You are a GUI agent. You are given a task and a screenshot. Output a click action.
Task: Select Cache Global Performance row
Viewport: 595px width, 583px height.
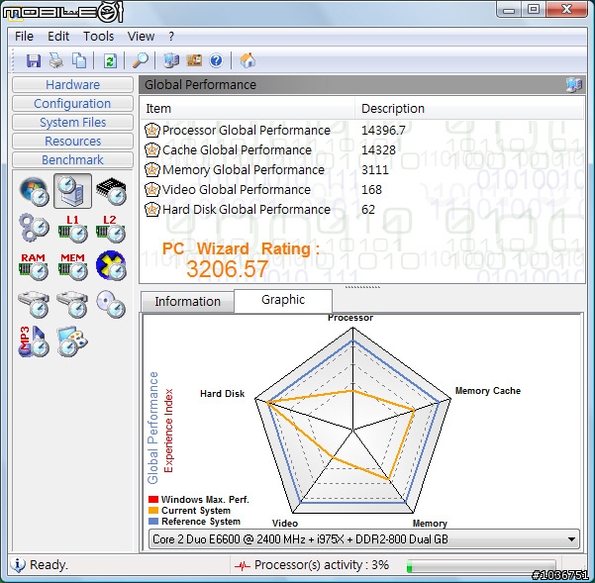tap(362, 149)
